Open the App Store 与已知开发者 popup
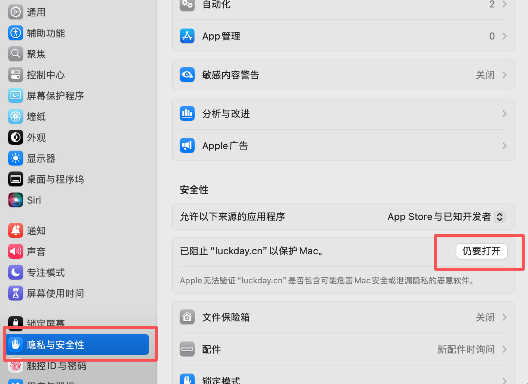 coord(446,217)
